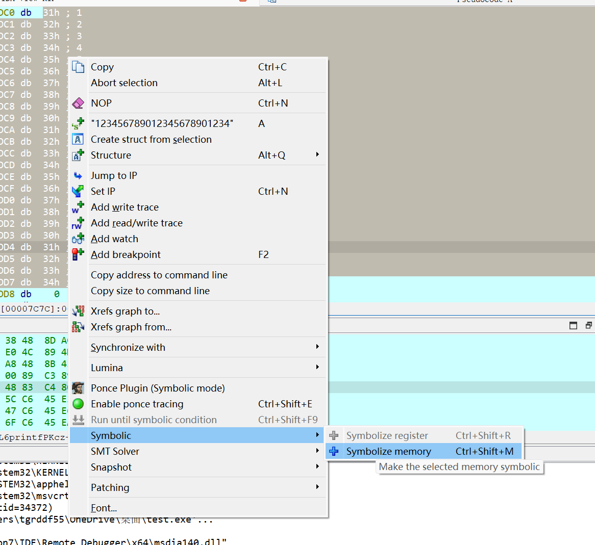595x545 pixels.
Task: Click the Set IP icon
Action: [78, 191]
